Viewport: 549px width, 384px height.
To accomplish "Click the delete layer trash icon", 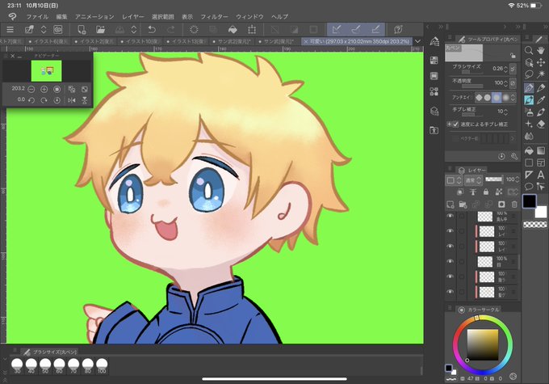I will point(514,205).
